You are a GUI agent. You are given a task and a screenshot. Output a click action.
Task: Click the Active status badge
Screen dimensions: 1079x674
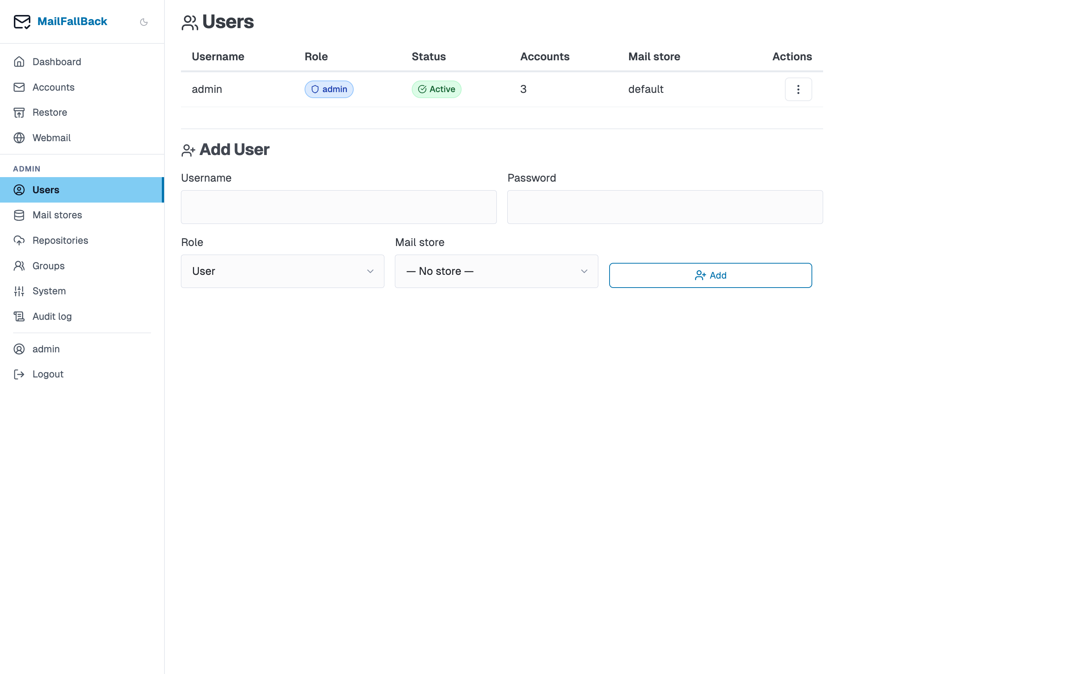coord(436,89)
